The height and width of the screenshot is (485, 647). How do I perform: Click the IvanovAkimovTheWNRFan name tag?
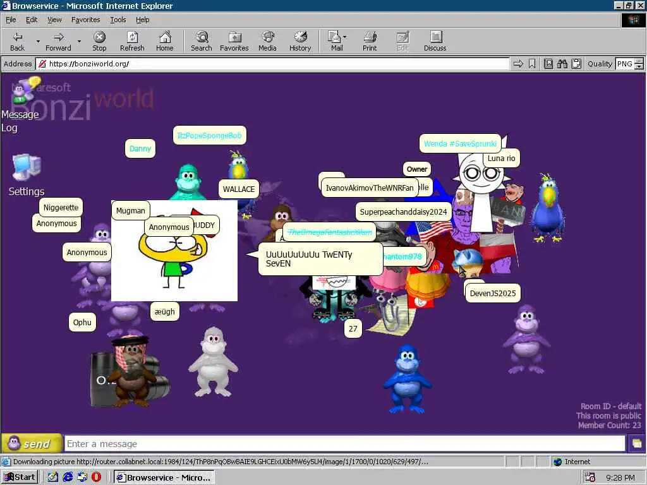point(369,188)
